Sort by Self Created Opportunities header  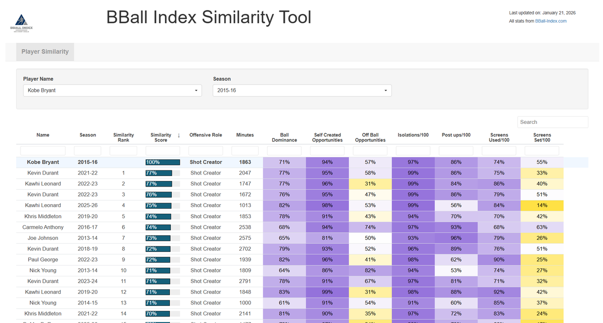tap(327, 137)
